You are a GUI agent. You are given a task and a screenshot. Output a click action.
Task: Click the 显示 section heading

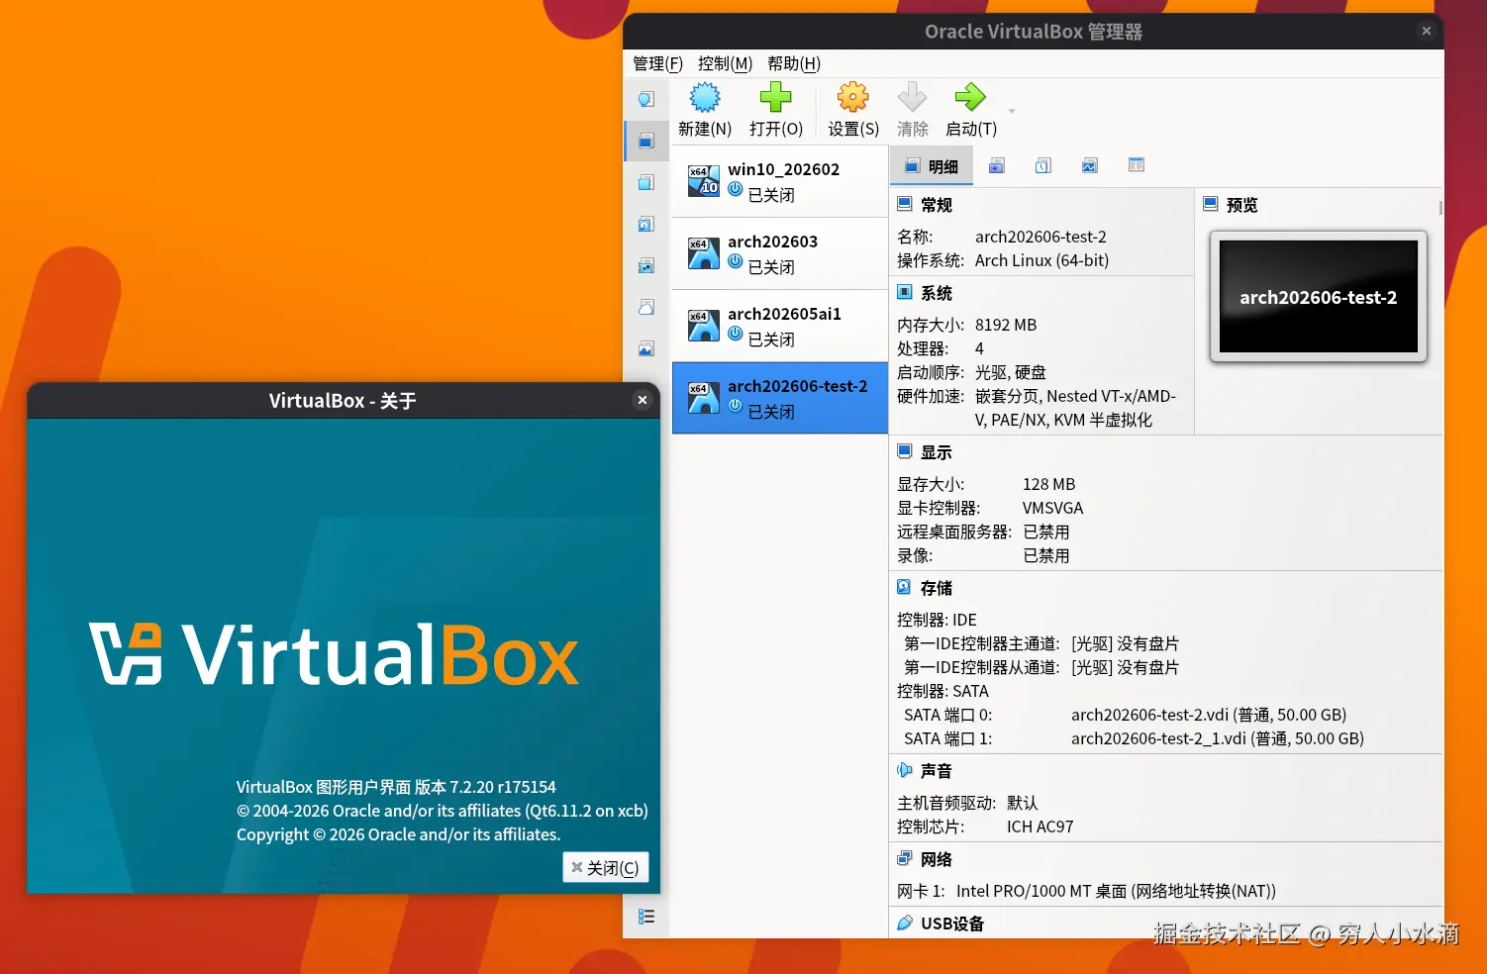(x=936, y=452)
